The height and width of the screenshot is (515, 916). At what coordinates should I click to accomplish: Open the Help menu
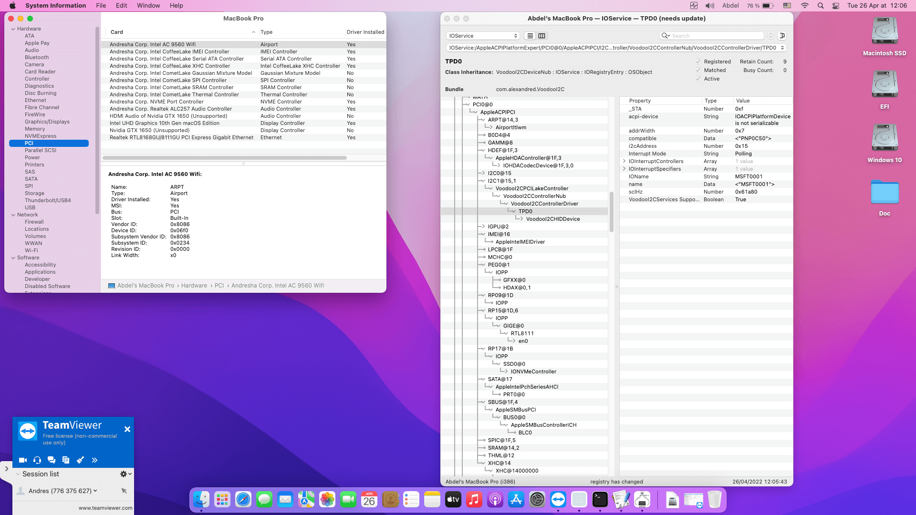[176, 6]
